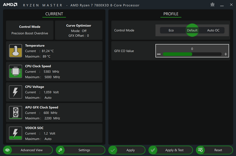Click maximum CPU clock 5000 MHz value
Image resolution: width=236 pixels, height=156 pixels.
pyautogui.click(x=52, y=77)
